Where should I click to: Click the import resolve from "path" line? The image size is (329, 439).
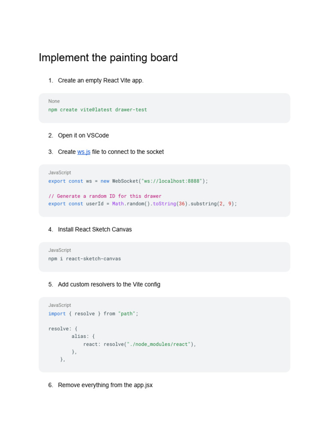93,314
